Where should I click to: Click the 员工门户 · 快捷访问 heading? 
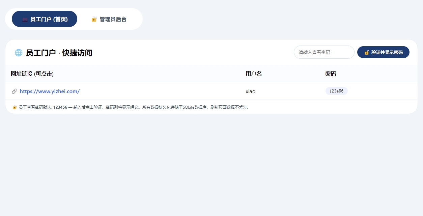(59, 53)
